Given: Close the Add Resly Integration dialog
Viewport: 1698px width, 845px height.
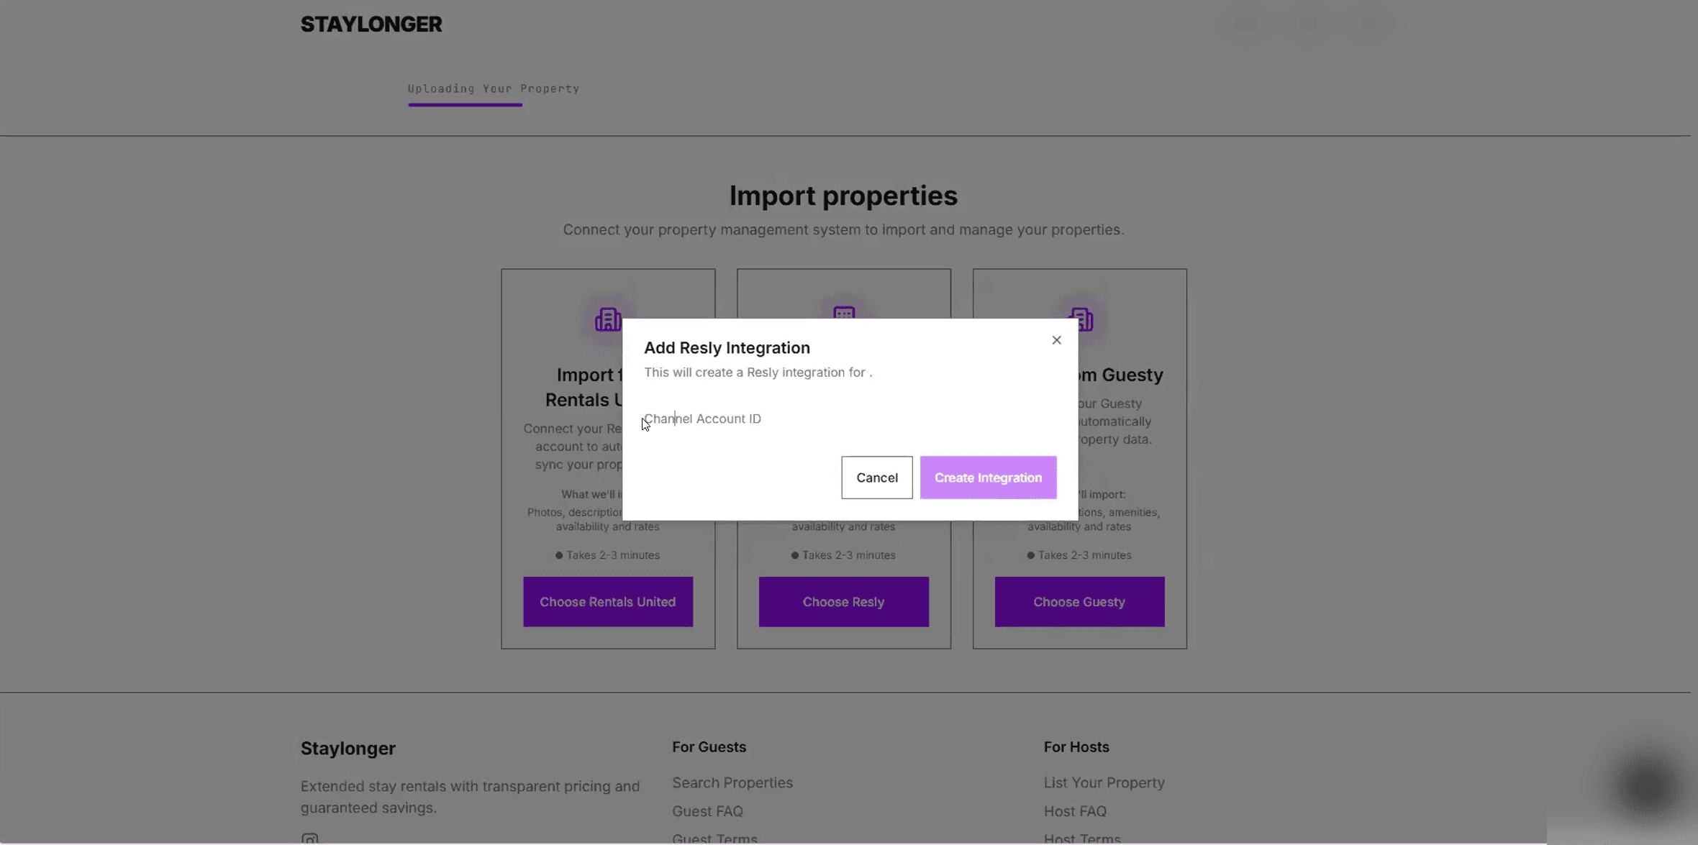Looking at the screenshot, I should 1056,340.
